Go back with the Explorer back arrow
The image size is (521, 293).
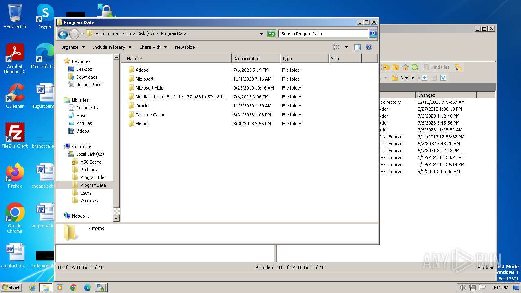pos(63,34)
